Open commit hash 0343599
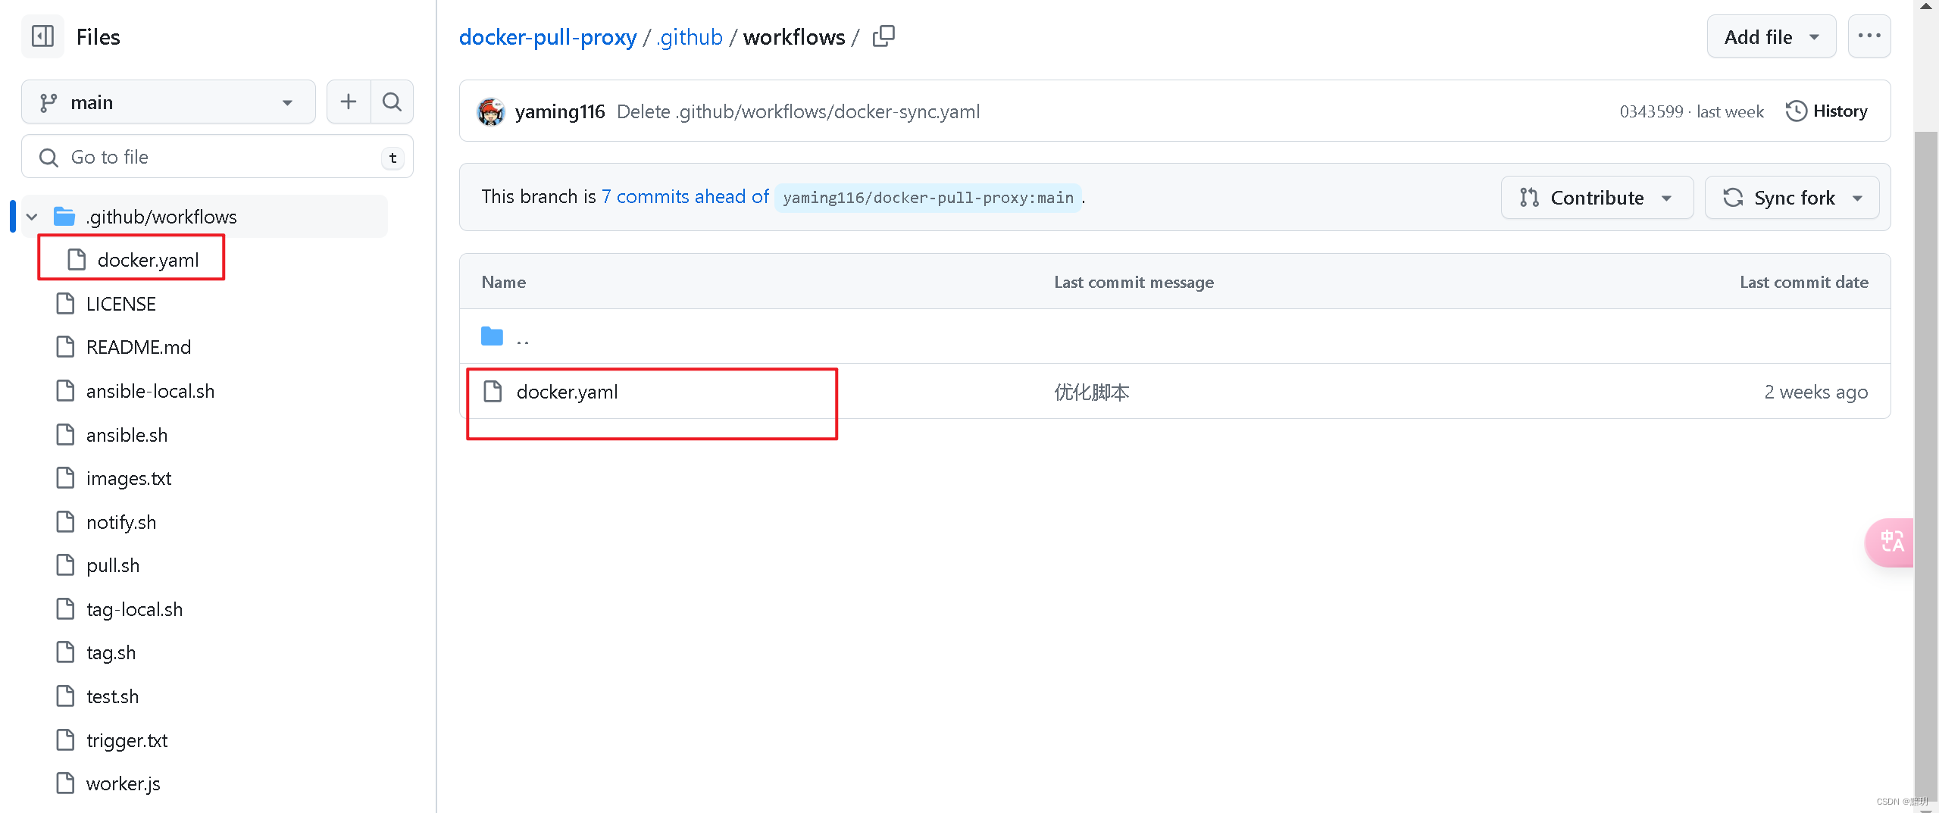 (x=1651, y=111)
